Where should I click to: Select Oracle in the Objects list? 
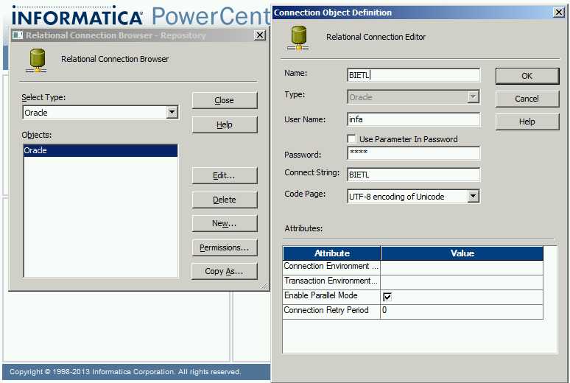coord(100,150)
